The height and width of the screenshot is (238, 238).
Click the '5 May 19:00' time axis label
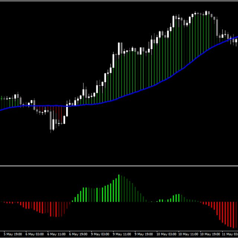(13, 234)
